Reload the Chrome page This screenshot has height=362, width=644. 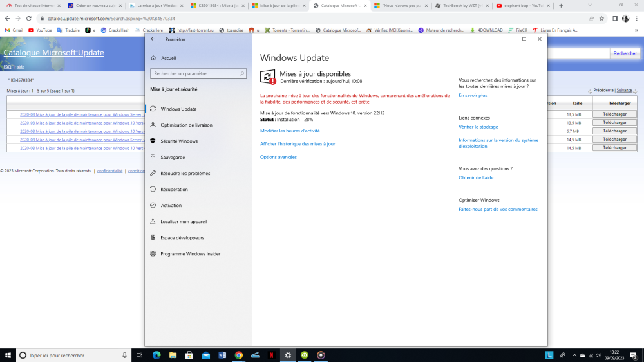[29, 19]
